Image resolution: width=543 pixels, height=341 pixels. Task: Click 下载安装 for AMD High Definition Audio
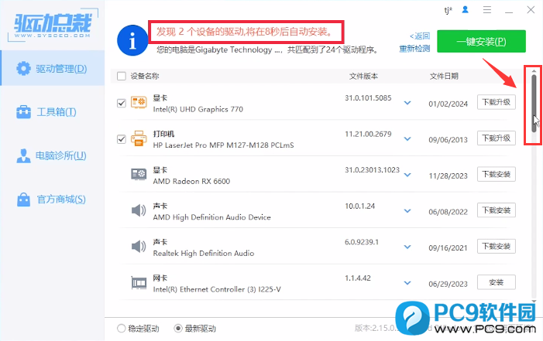pyautogui.click(x=497, y=210)
